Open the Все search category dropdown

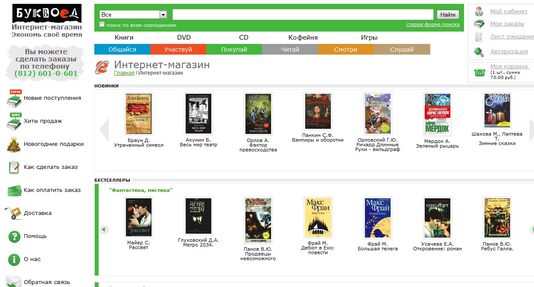[133, 14]
